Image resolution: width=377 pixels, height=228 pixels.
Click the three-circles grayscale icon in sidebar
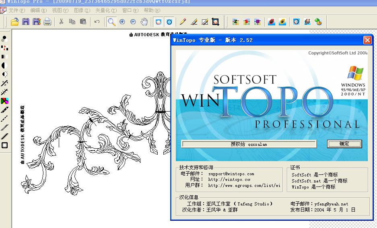coord(4,39)
